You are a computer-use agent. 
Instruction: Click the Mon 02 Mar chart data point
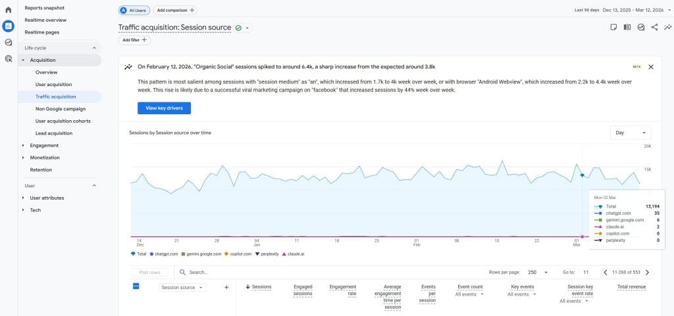582,175
